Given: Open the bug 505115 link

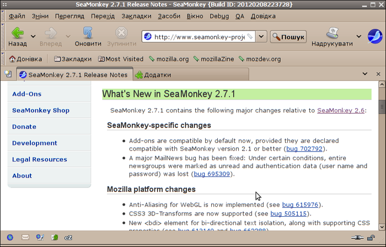Looking at the screenshot, I should 288,213.
